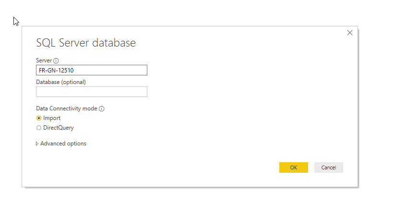
Task: Choose DirectQuery by clicking its label text
Action: [58, 128]
